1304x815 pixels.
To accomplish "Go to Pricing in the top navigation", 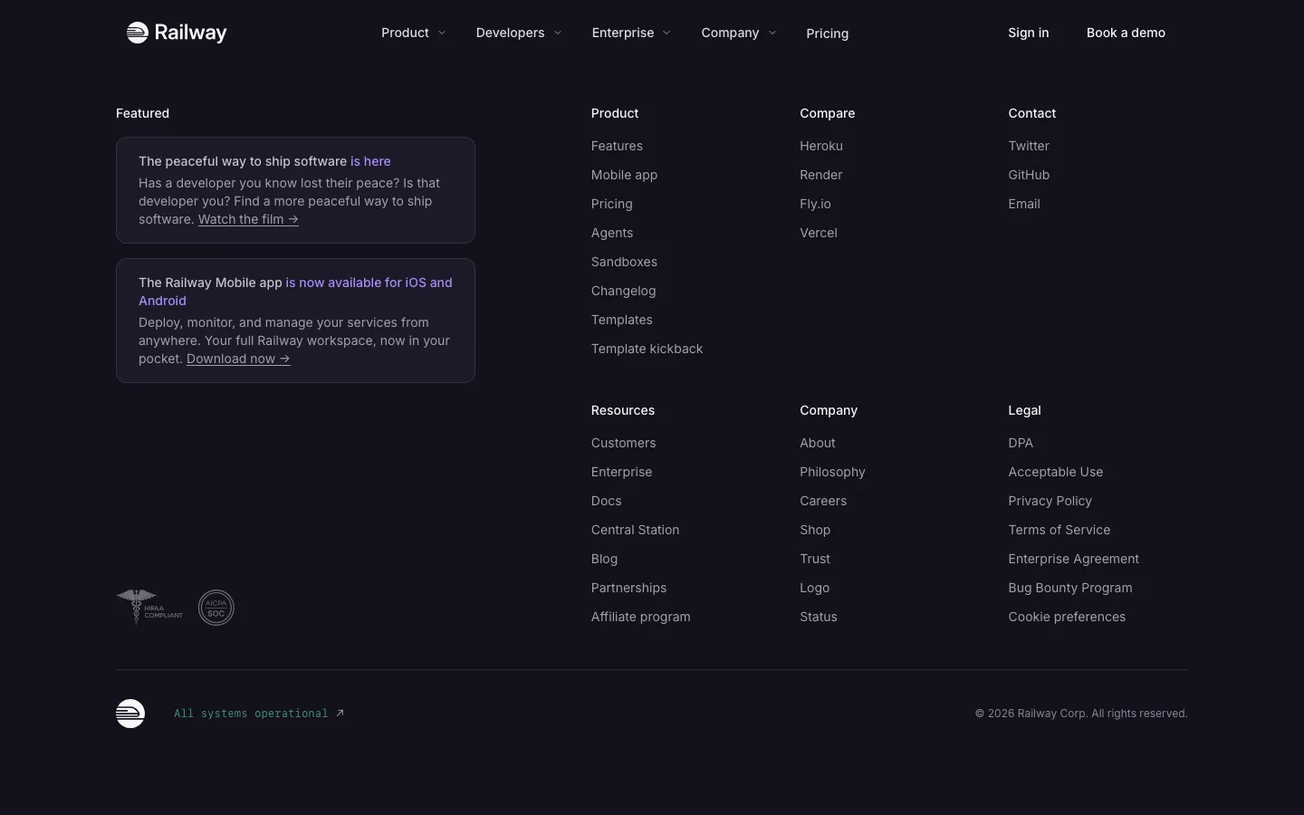I will click(828, 34).
